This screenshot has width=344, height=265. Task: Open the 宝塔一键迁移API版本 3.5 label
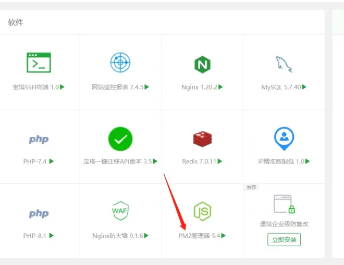[x=118, y=161]
